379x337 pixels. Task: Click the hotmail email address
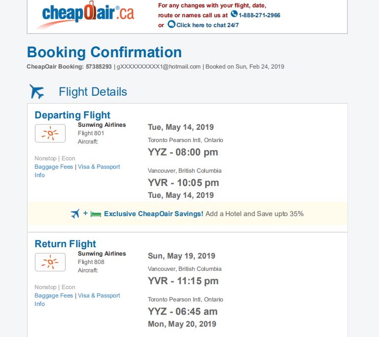pos(159,67)
